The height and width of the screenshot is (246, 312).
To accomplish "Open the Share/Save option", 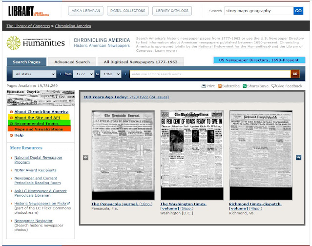I will [x=255, y=86].
